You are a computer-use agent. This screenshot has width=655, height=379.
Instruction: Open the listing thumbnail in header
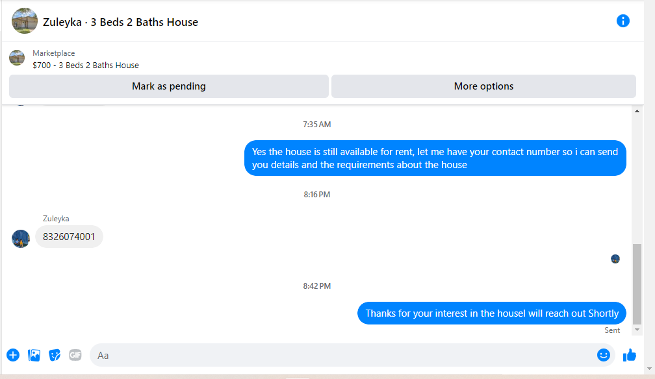pos(25,21)
